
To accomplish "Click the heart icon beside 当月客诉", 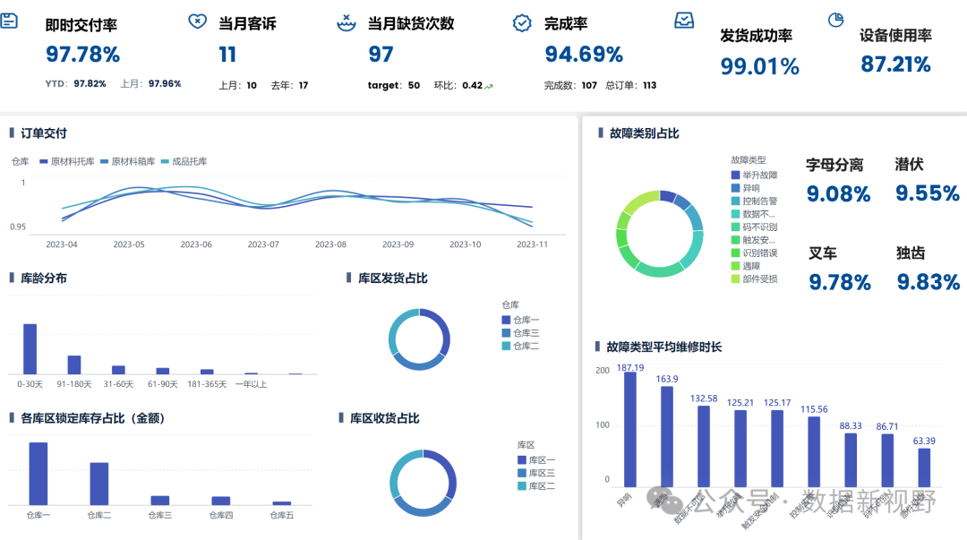I will 197,21.
